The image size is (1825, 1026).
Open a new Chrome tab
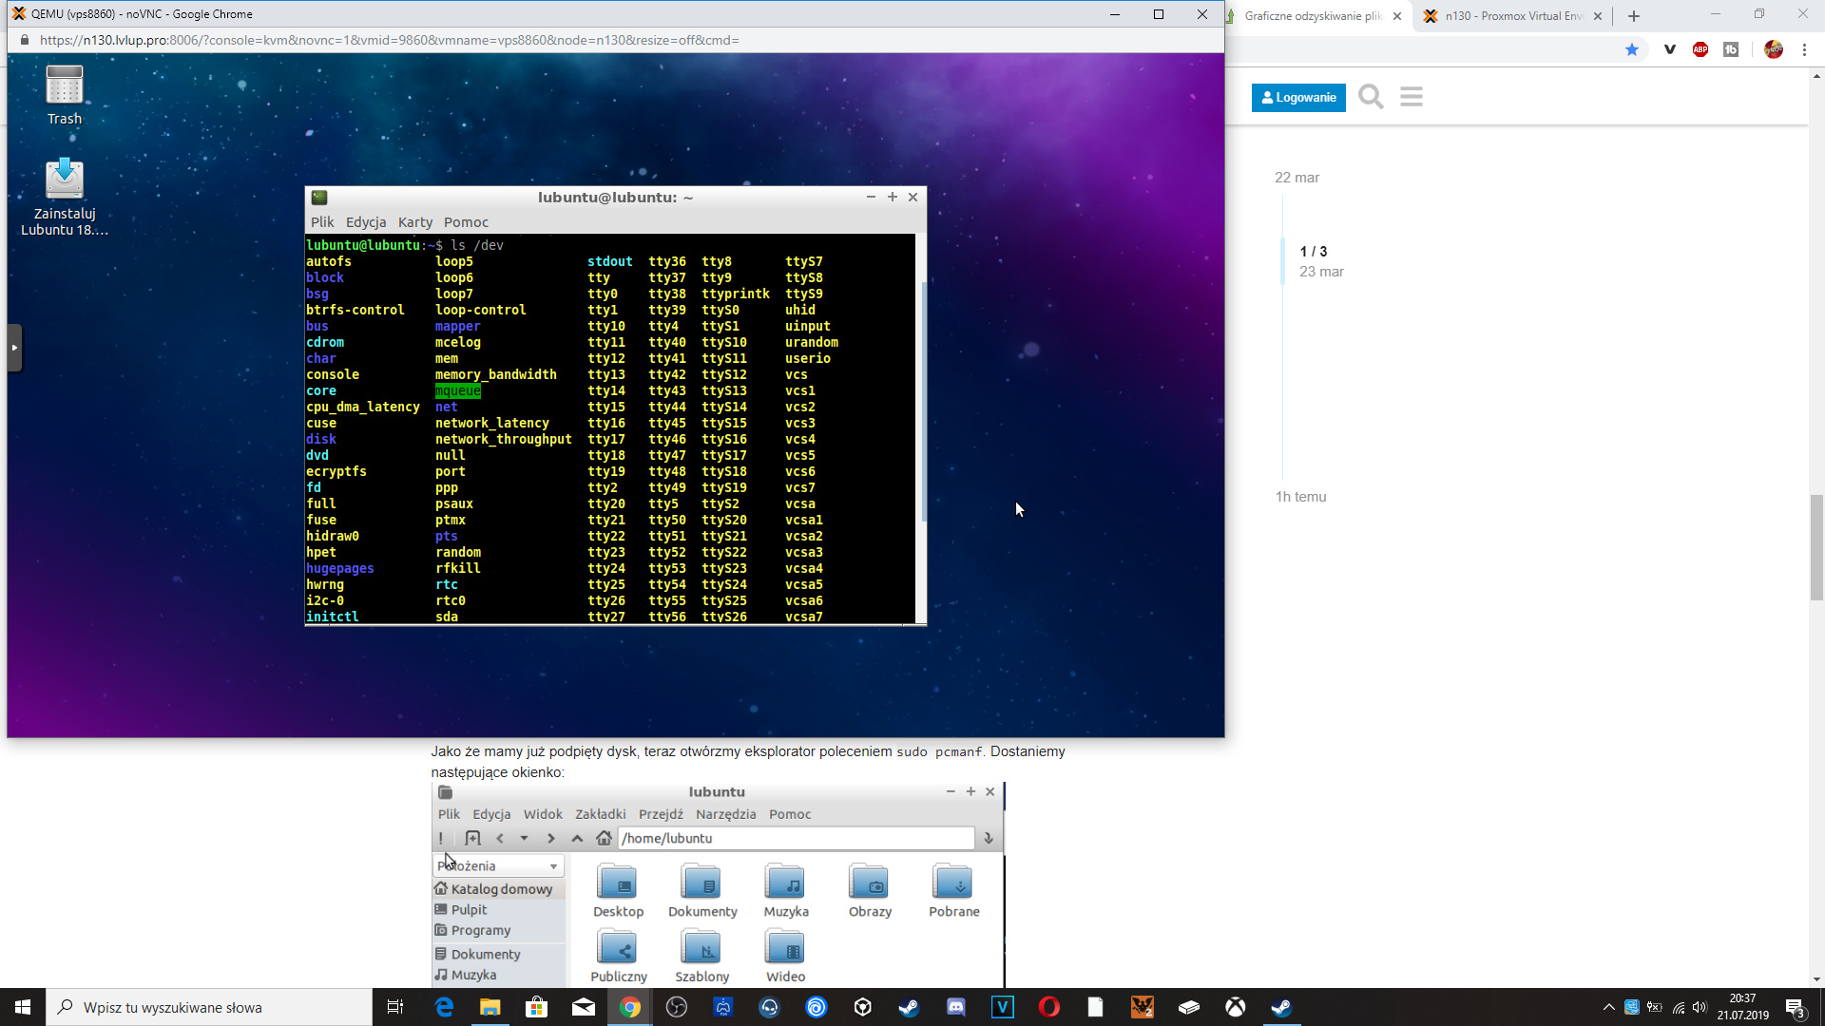(x=1634, y=16)
